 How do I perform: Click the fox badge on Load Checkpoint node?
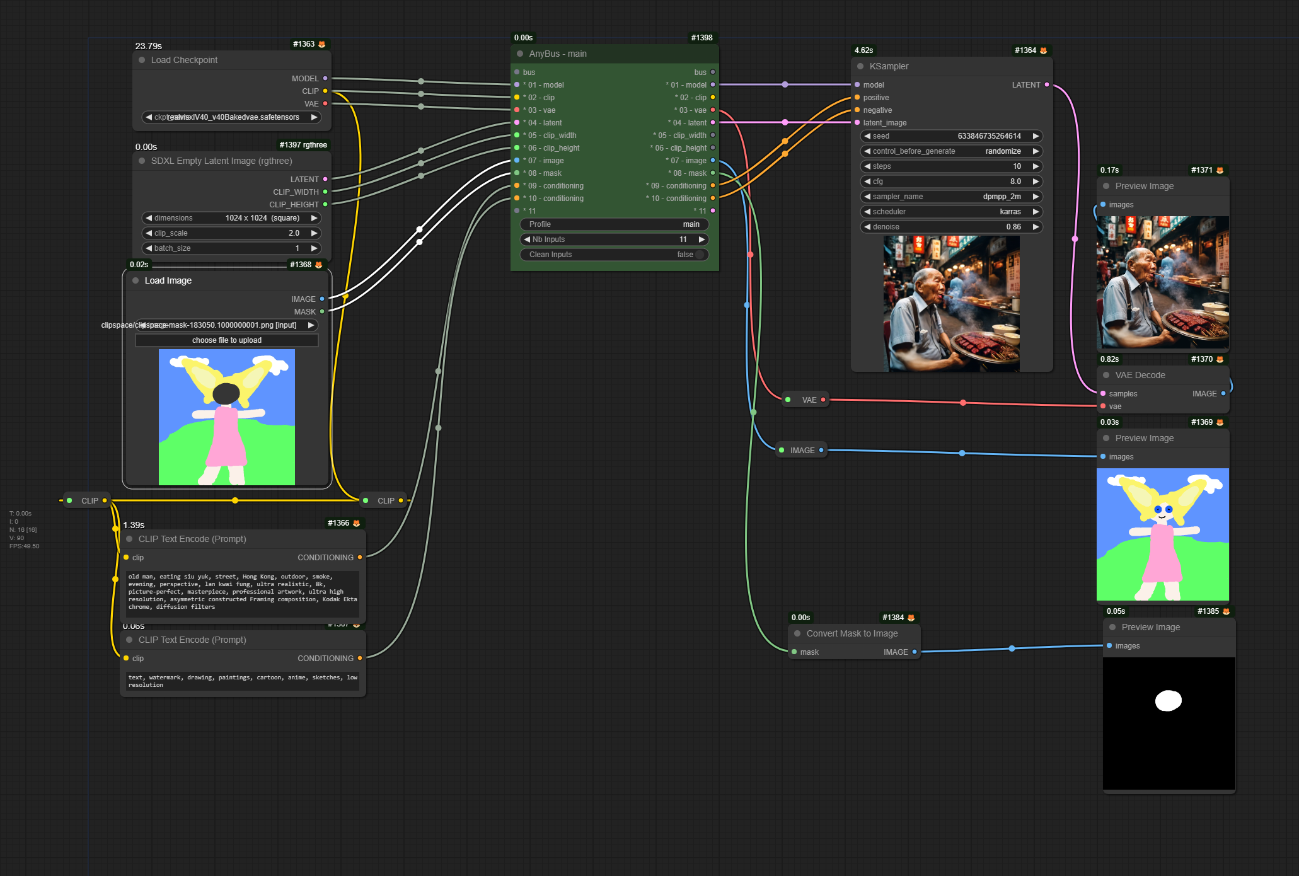pyautogui.click(x=322, y=44)
